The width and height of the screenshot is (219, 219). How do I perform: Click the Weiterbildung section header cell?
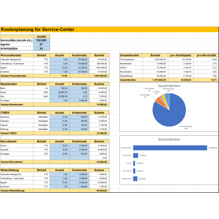click(17, 170)
